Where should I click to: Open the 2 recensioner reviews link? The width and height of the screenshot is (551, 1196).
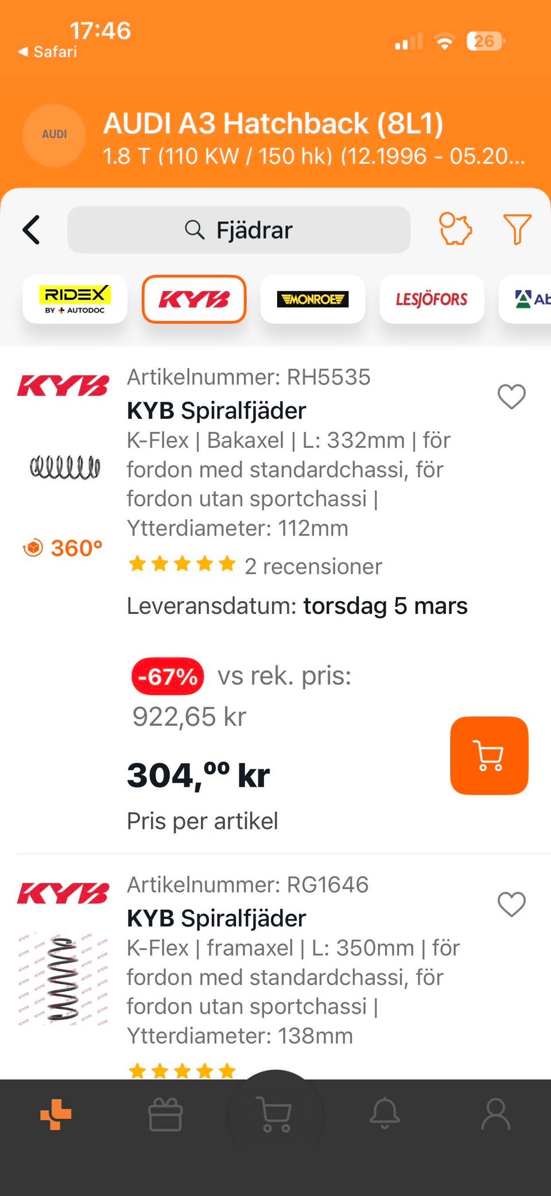pos(313,567)
